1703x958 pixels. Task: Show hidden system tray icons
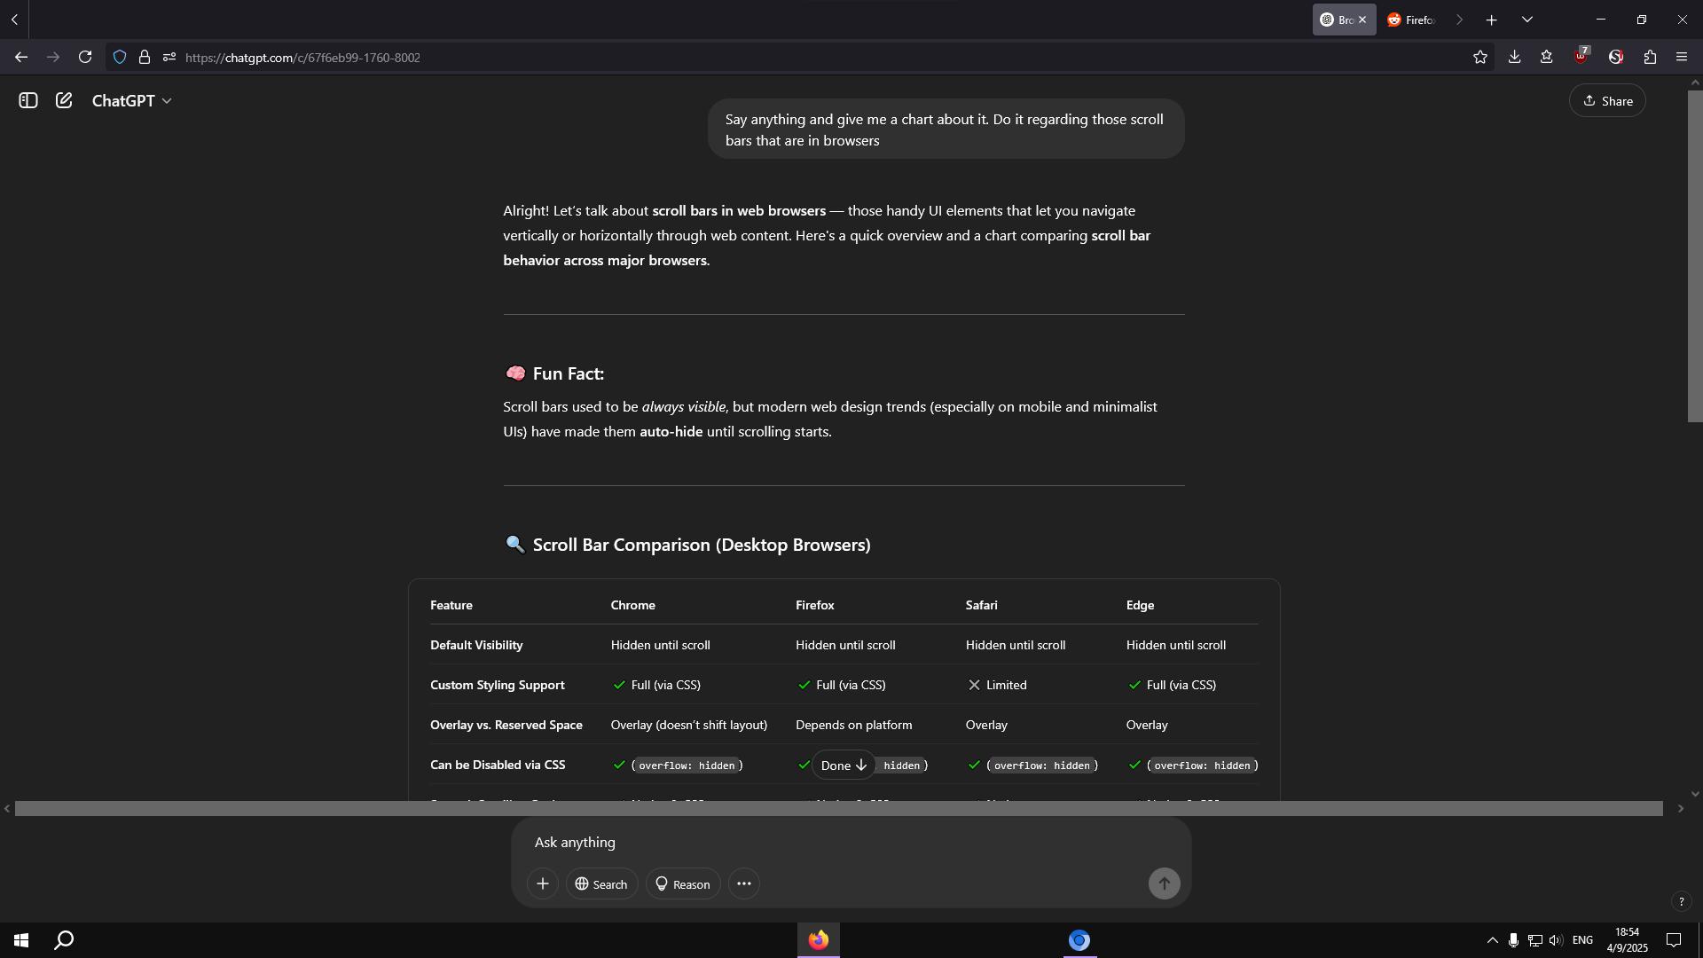pos(1492,940)
